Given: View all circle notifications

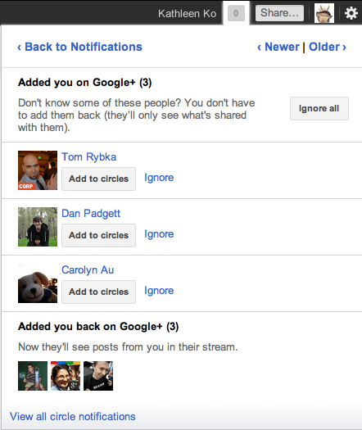Looking at the screenshot, I should click(73, 416).
